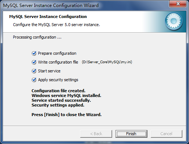Click the 'MySQL Server Instance Configuration' heading
189x144 pixels.
pos(48,17)
